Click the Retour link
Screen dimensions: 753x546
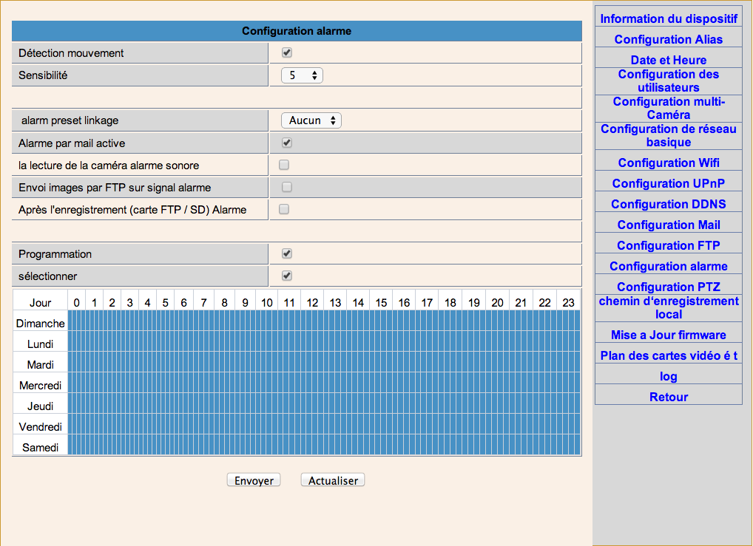point(668,397)
